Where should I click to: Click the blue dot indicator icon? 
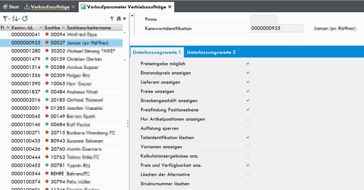(x=125, y=19)
